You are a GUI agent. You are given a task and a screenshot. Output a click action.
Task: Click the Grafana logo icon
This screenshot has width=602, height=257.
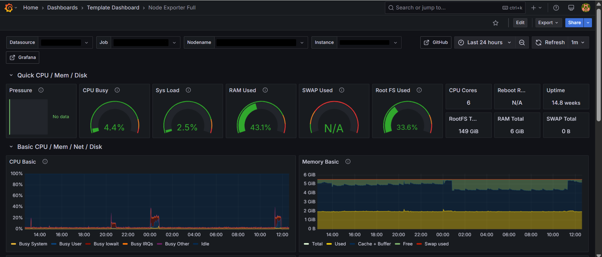coord(8,8)
